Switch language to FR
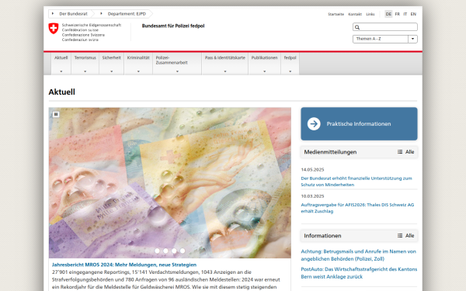466x291 pixels. (398, 14)
